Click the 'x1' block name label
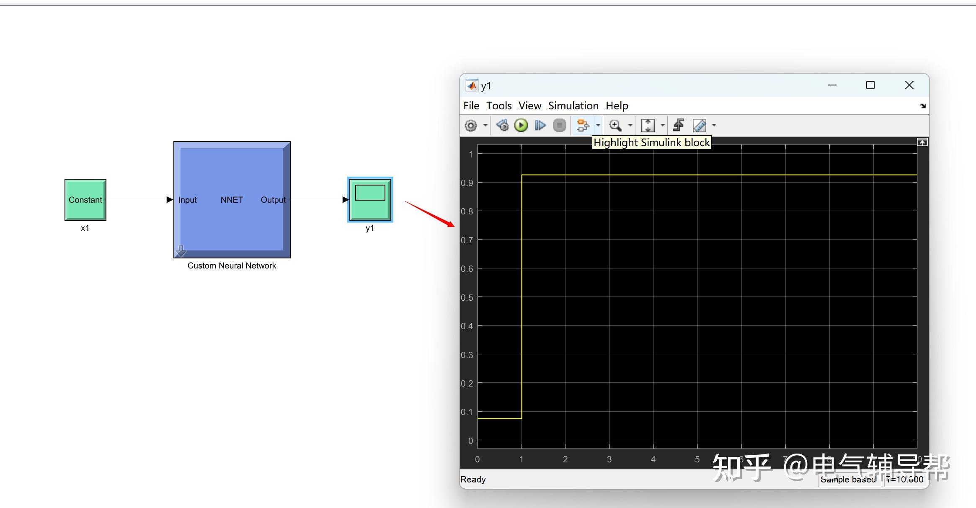 click(x=85, y=228)
